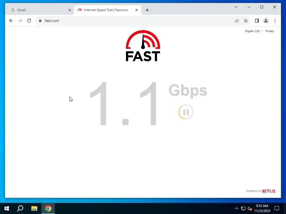Open the Privacy link
Viewport: 286px width, 214px height.
point(270,31)
